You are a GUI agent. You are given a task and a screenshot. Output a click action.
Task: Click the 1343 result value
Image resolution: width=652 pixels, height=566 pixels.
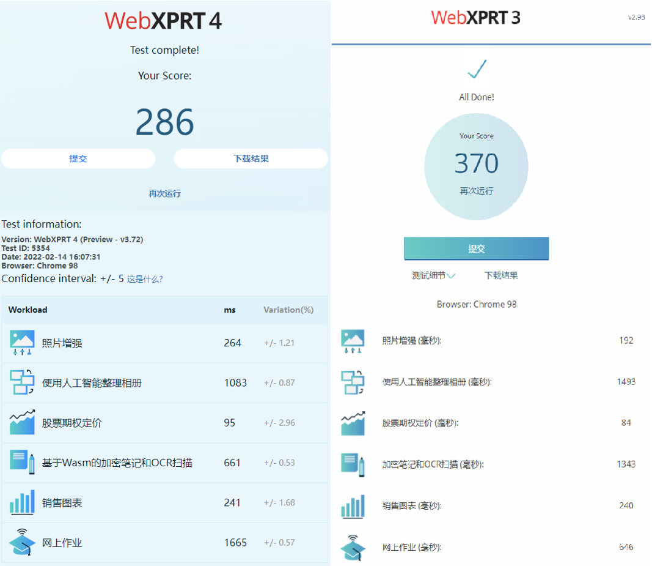tap(626, 464)
